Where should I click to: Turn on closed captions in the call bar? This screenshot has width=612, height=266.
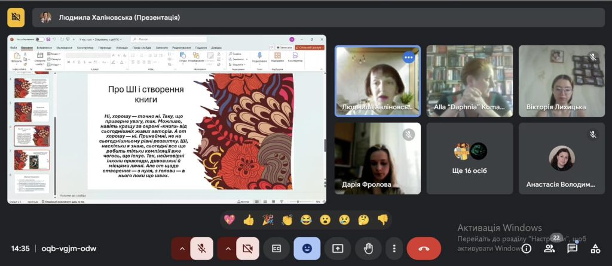(276, 248)
